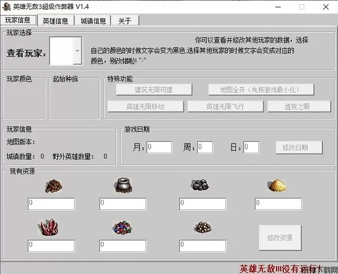Click the gems resource icon

[123, 228]
